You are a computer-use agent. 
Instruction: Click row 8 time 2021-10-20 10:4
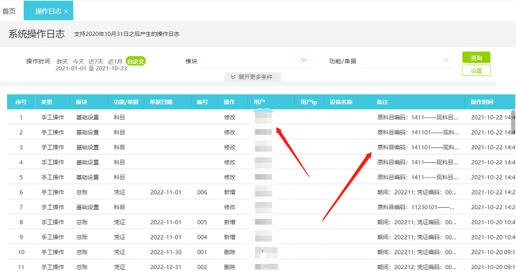[x=493, y=222]
